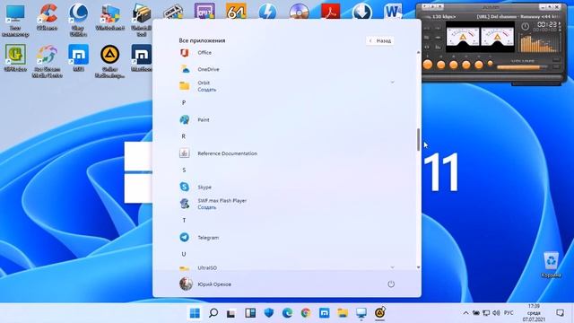Select the CCleaner desktop shortcut
The width and height of the screenshot is (574, 323).
point(48,17)
